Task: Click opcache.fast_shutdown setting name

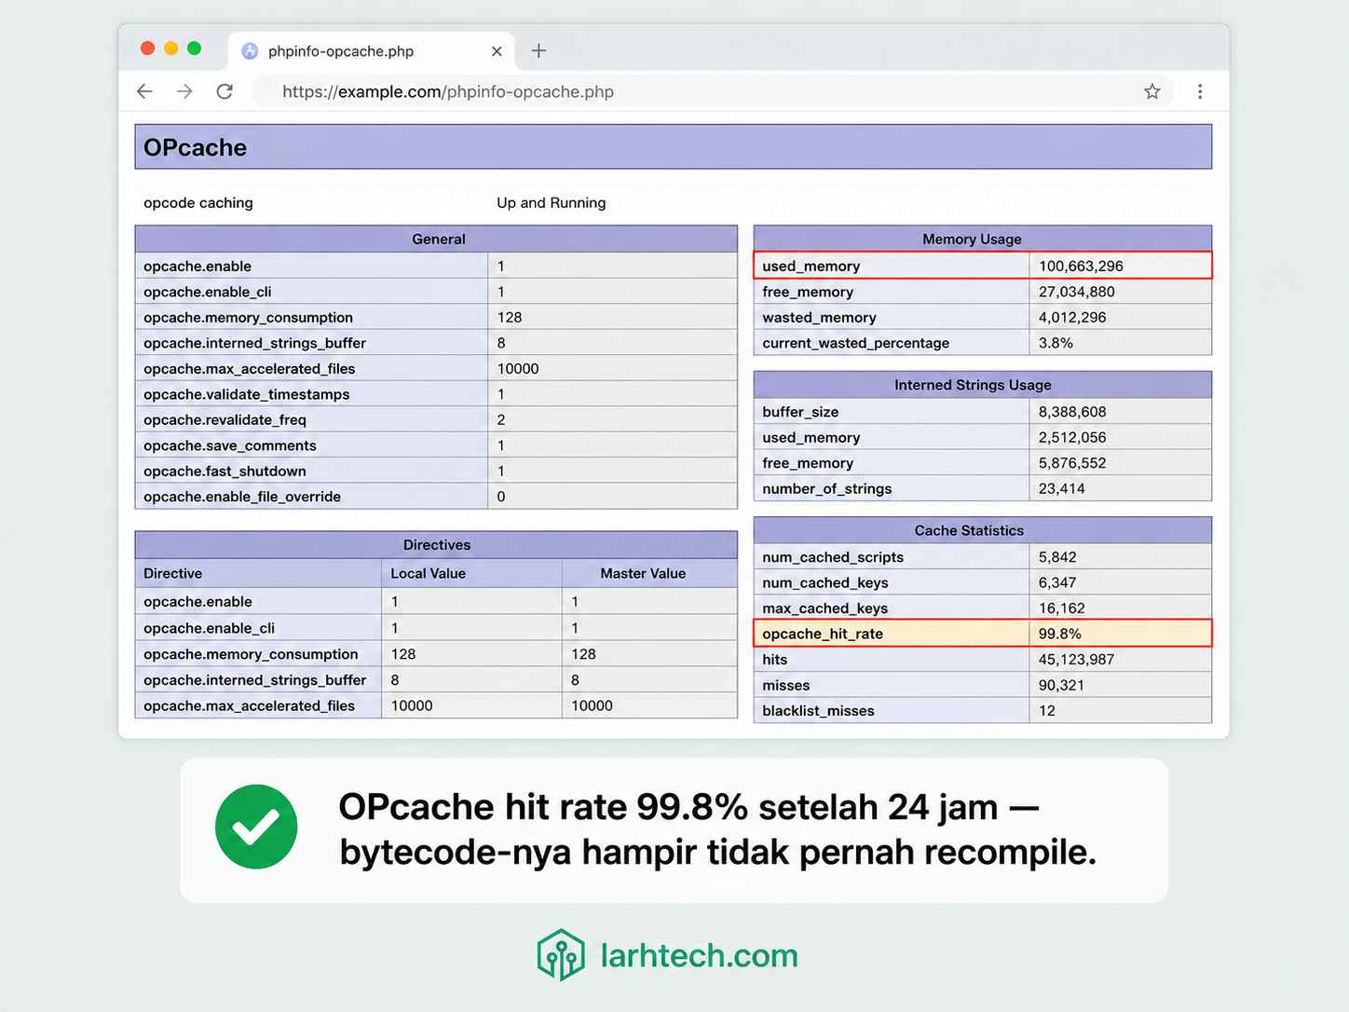Action: [x=225, y=472]
